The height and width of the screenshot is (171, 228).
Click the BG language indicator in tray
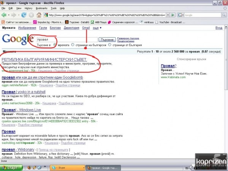click(187, 168)
